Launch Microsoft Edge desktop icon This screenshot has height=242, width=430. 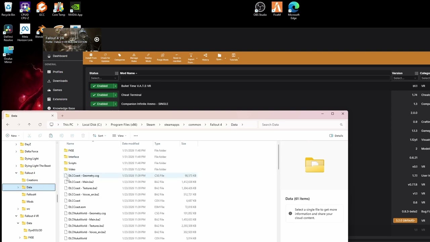(x=294, y=10)
